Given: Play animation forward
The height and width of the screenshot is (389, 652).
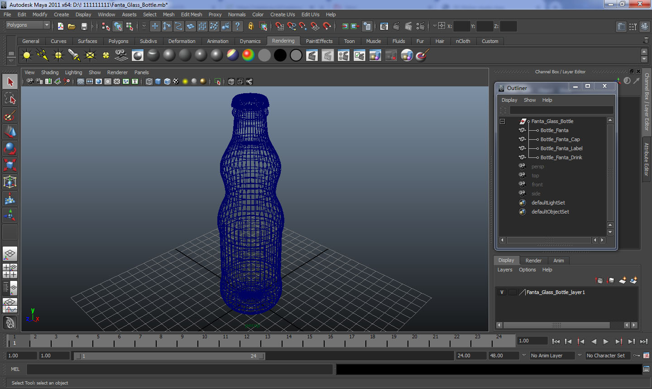Looking at the screenshot, I should coord(606,342).
